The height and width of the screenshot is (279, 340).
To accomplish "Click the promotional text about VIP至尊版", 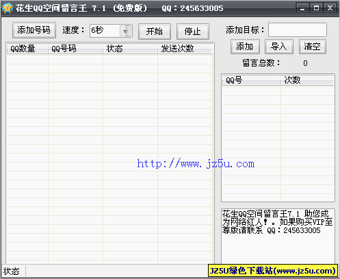I will pos(277,222).
